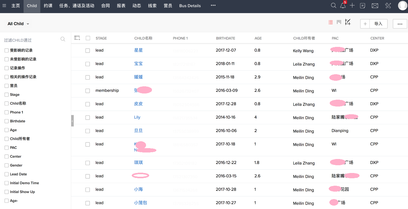
Task: Open the Bus Details tab
Action: pyautogui.click(x=190, y=6)
